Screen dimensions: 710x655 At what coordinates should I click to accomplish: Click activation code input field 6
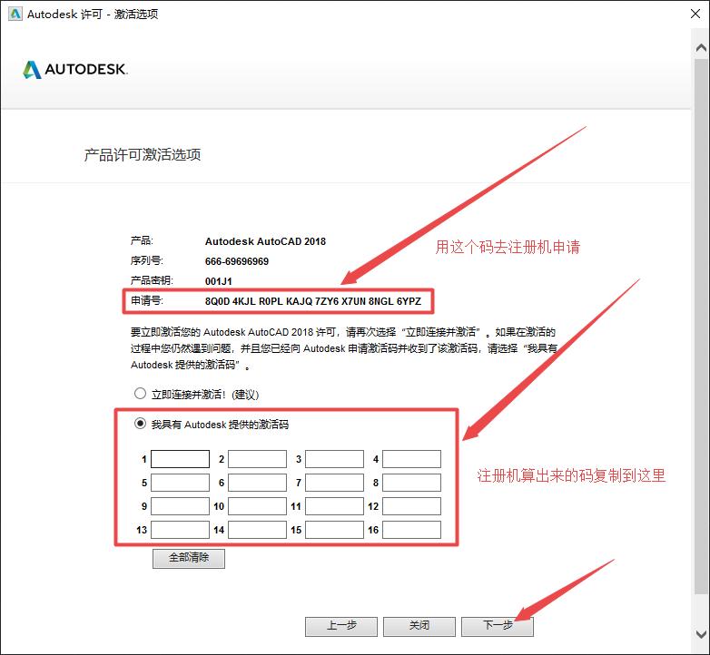(x=257, y=483)
